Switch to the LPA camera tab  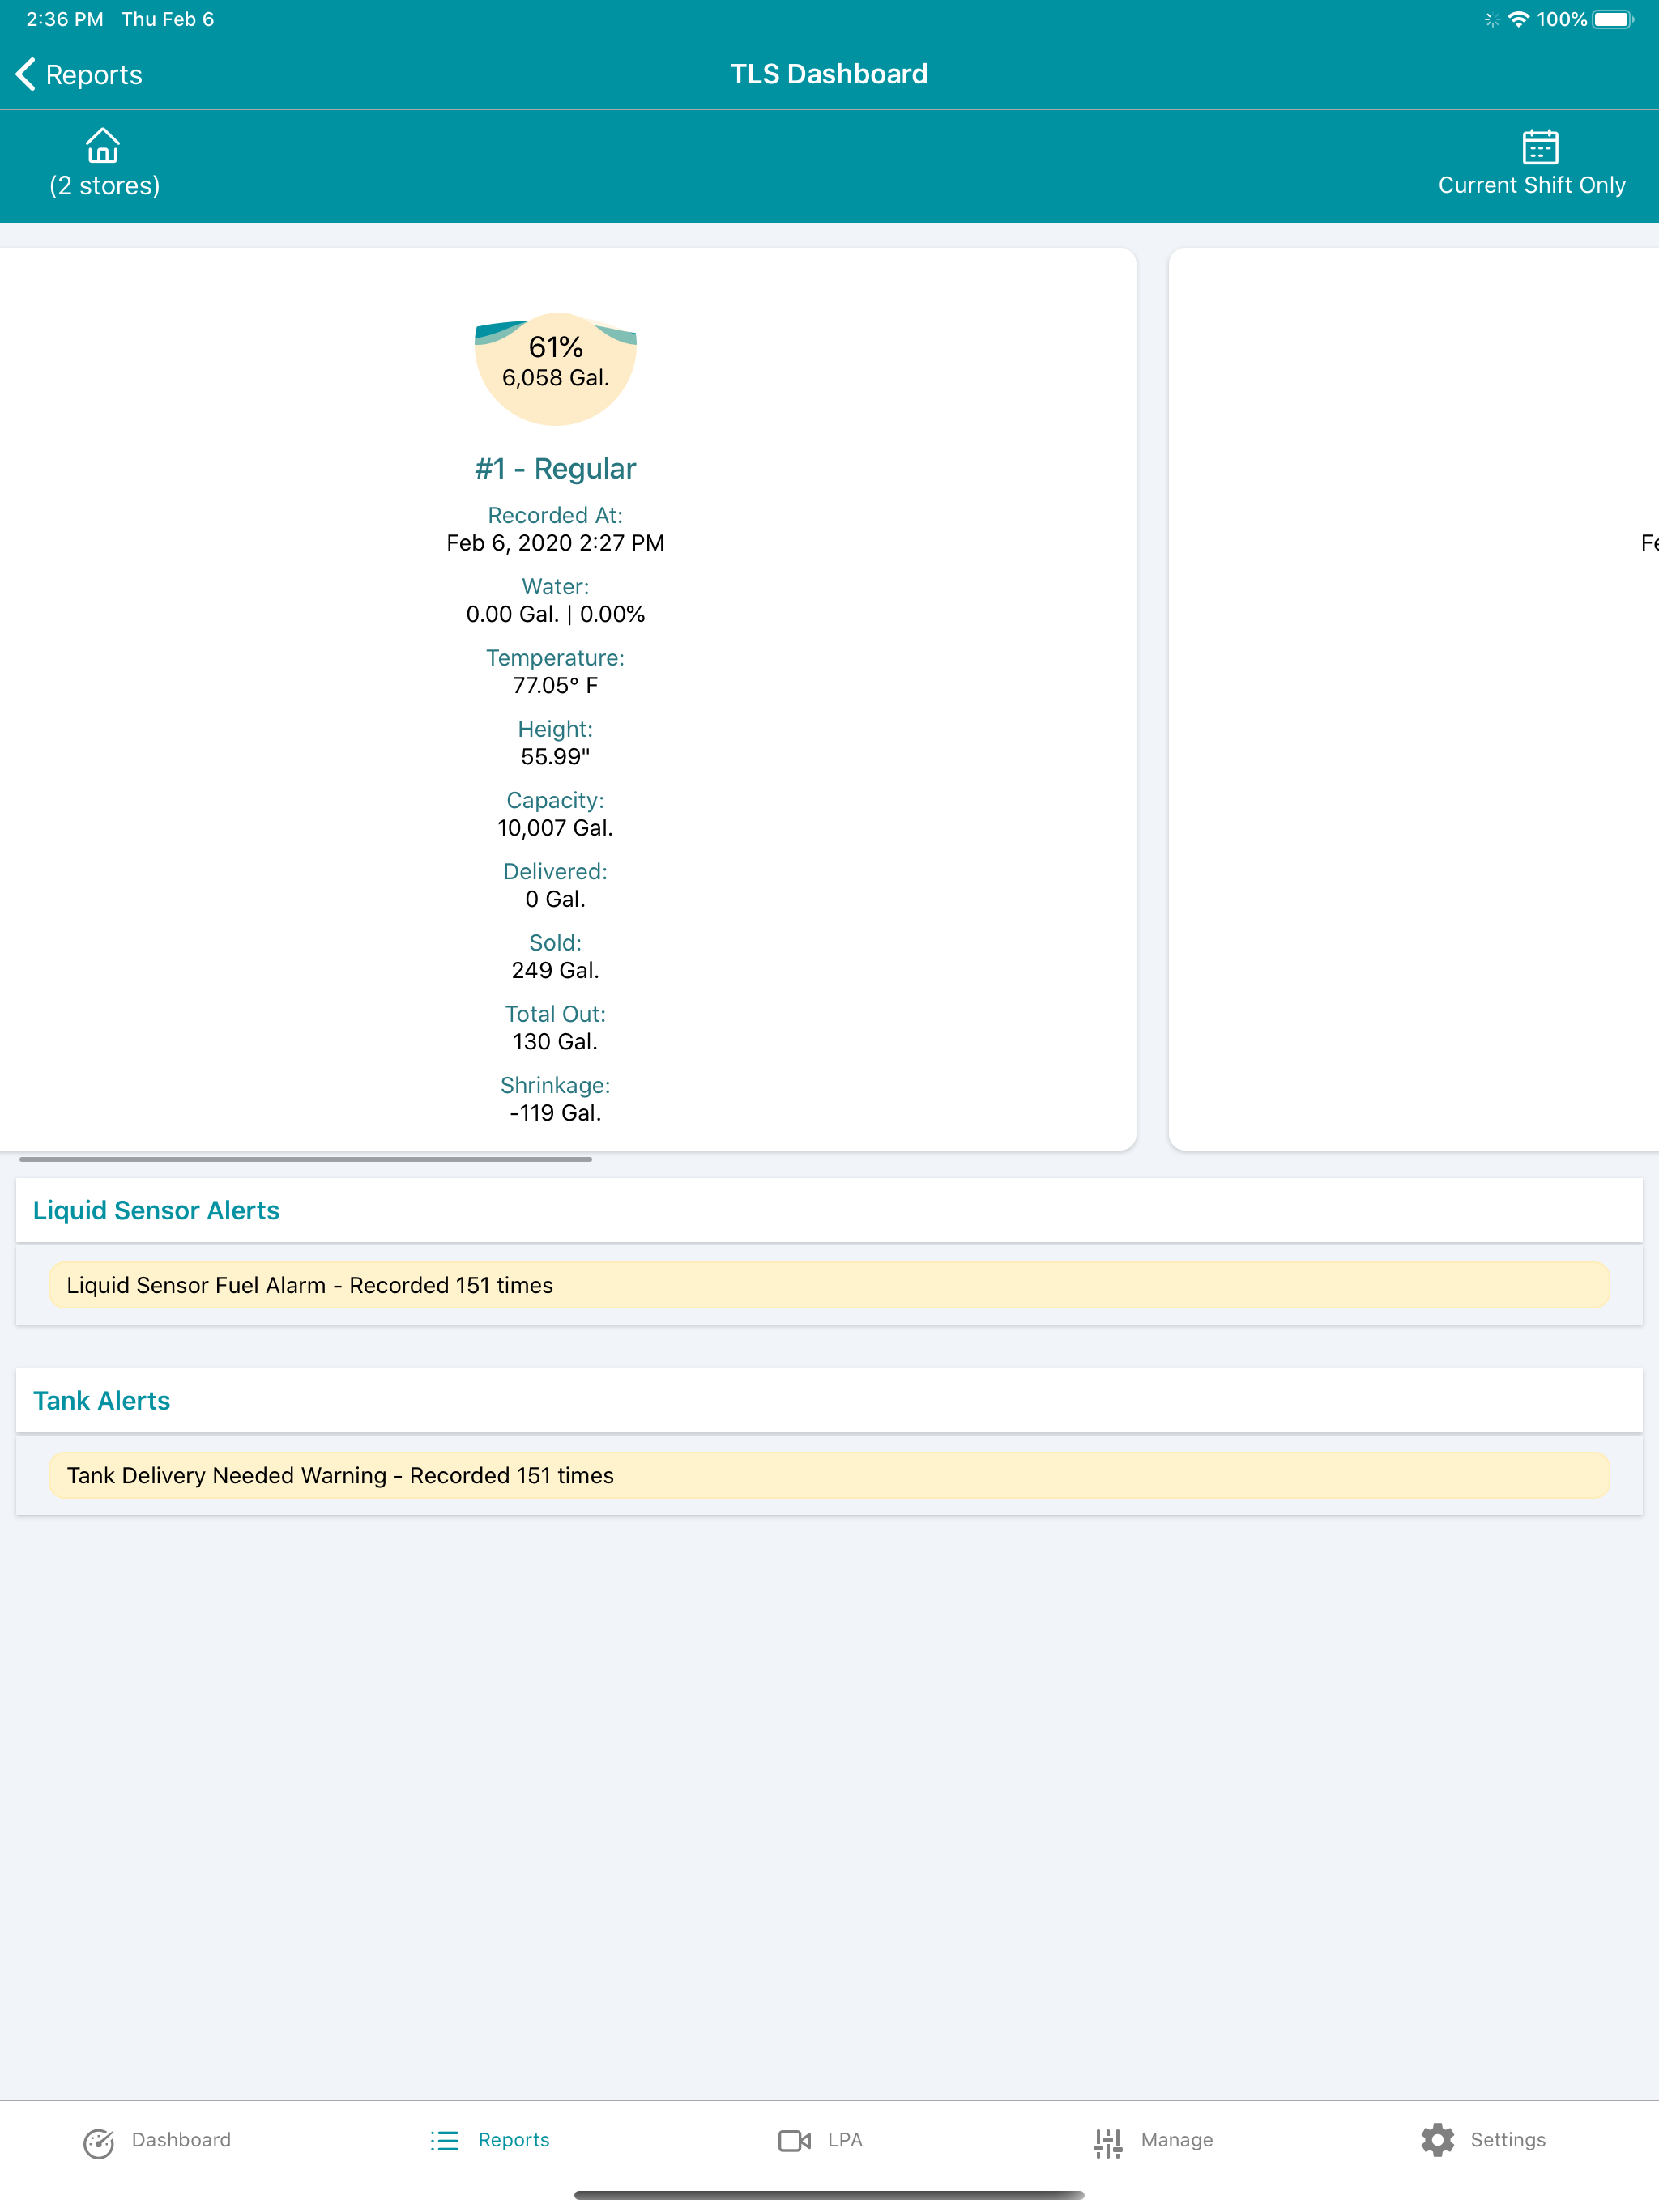coord(821,2140)
